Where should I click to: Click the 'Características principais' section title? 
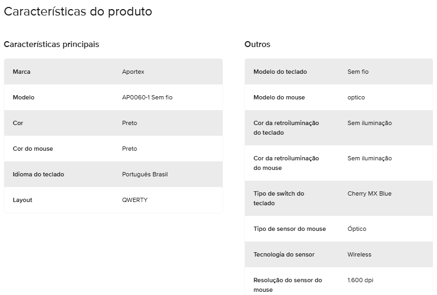point(51,44)
